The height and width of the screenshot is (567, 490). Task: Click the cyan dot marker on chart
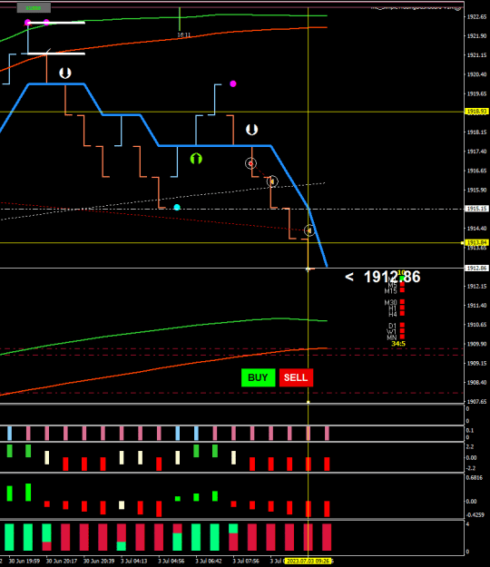click(177, 207)
